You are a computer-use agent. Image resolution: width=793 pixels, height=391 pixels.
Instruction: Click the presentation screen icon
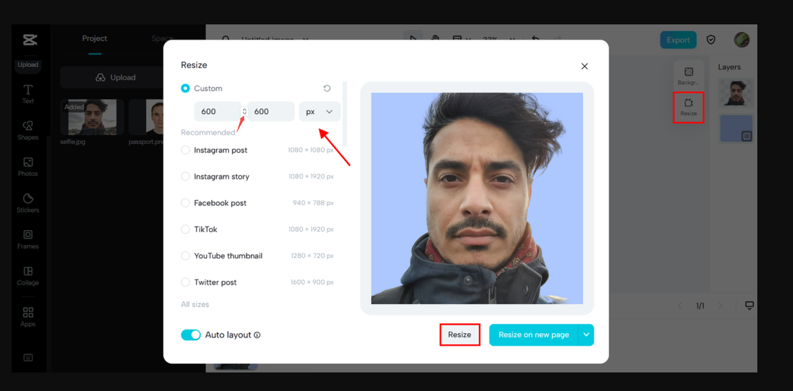pos(749,305)
